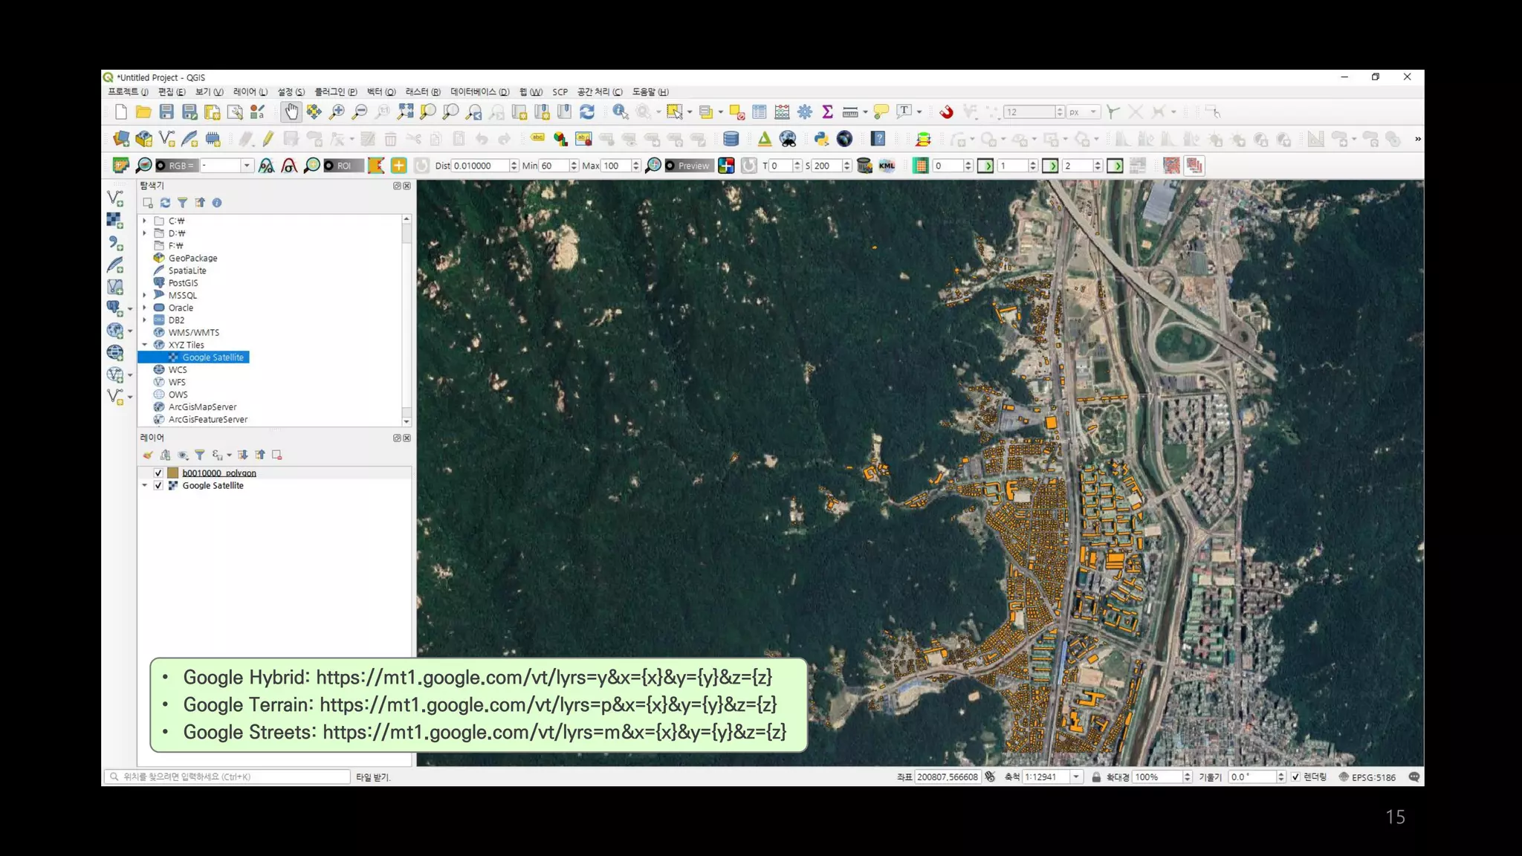1522x856 pixels.
Task: Open the attribute table icon
Action: point(759,112)
